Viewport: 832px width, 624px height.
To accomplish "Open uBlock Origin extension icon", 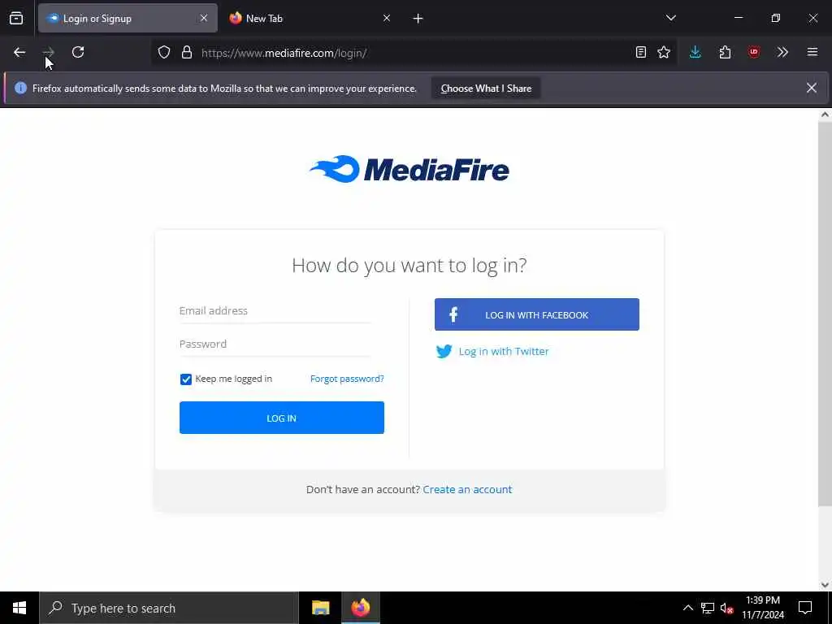I will click(x=754, y=52).
